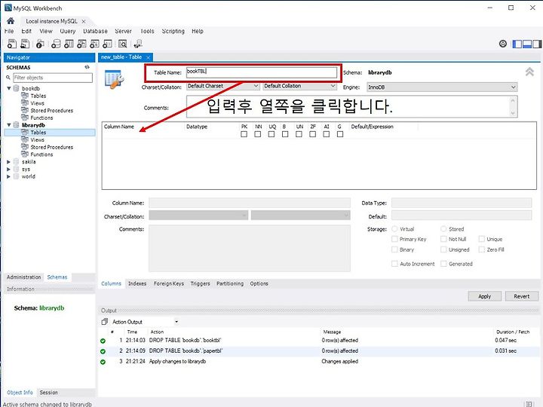Create a new view toolbar icon
The width and height of the screenshot is (543, 407).
click(81, 44)
